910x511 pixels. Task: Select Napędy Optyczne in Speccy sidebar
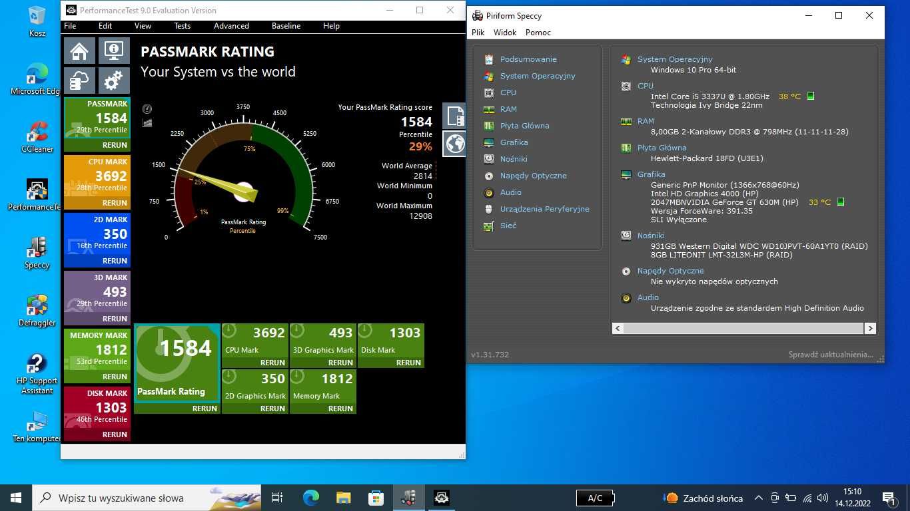(534, 176)
